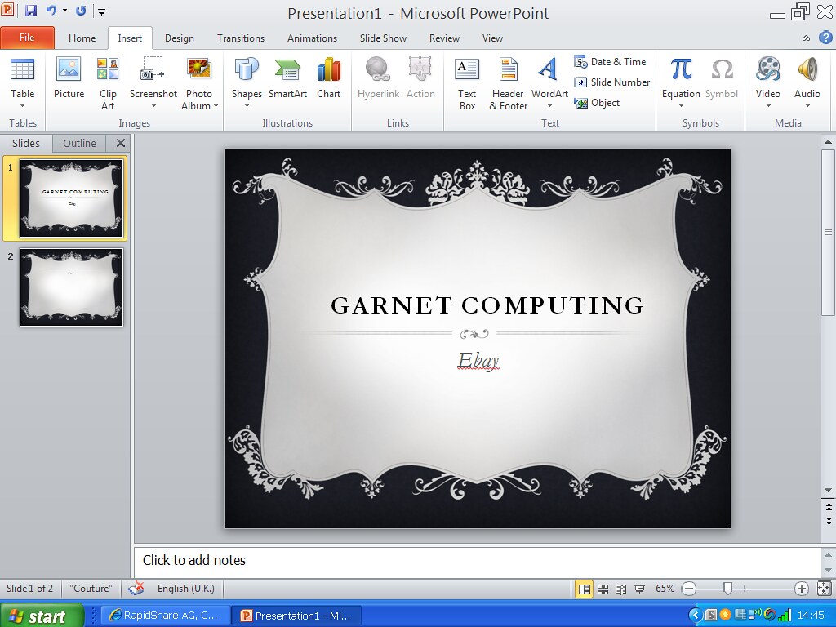Click the Photo Album icon
836x627 pixels.
pos(199,70)
